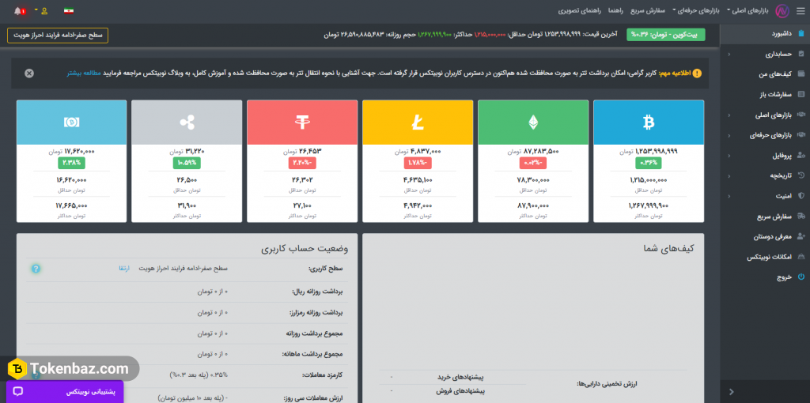This screenshot has height=403, width=810.
Task: Click the Iran flag language icon
Action: 69,10
